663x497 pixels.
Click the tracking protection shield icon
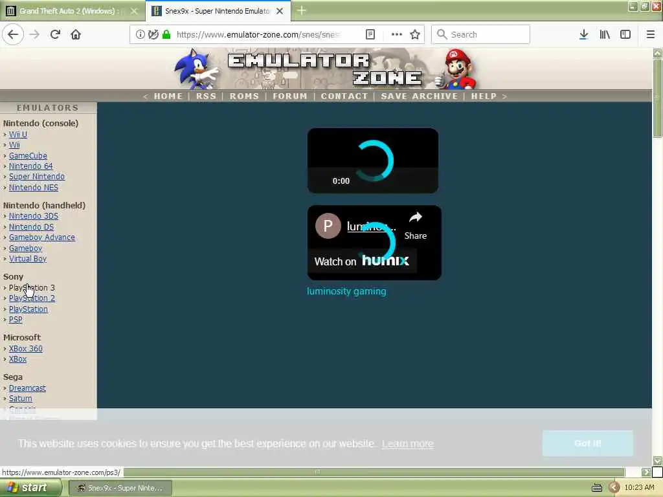click(153, 34)
